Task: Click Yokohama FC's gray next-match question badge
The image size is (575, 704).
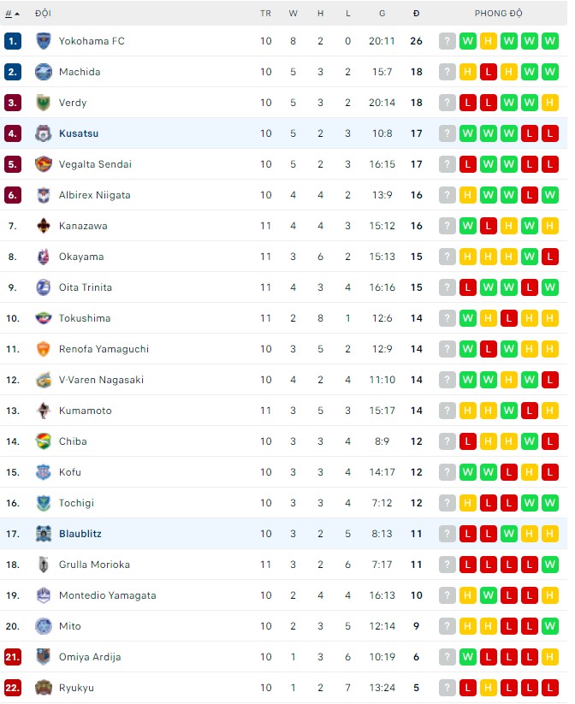Action: pyautogui.click(x=448, y=41)
